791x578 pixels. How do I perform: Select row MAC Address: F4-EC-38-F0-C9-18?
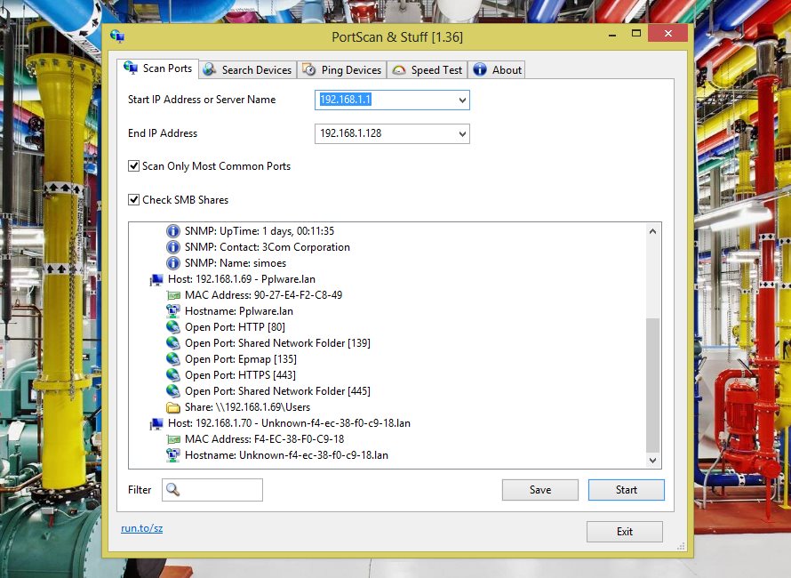(264, 439)
